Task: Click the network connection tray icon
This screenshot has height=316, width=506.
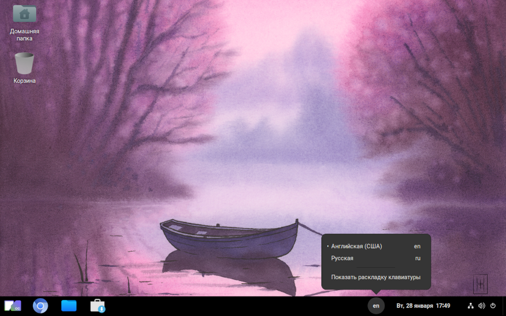Action: coord(470,306)
